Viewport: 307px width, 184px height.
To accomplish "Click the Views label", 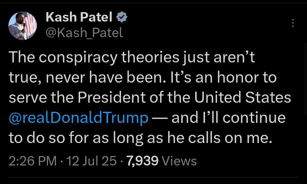I will (180, 161).
